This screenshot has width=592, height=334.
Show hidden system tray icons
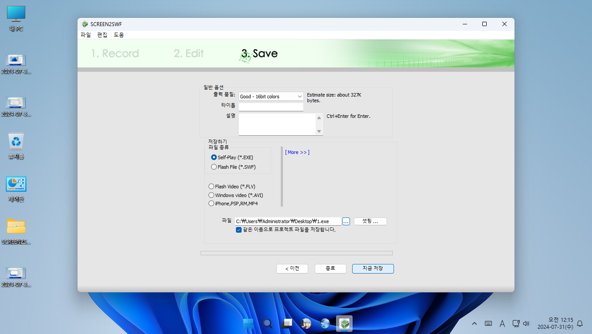point(474,324)
